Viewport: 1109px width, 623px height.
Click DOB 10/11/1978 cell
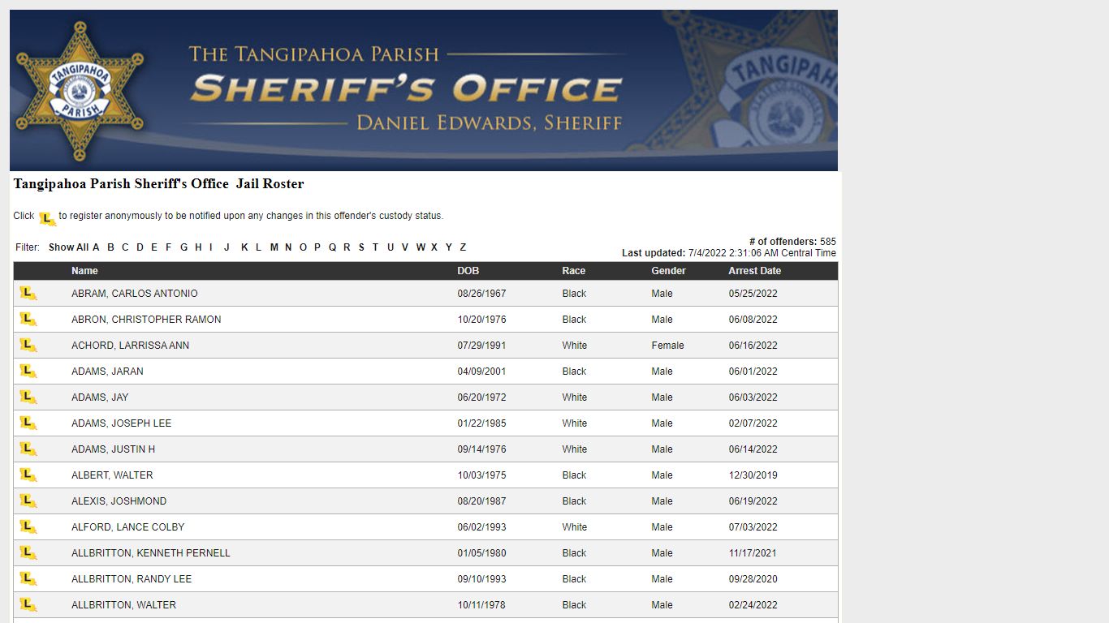click(x=481, y=605)
